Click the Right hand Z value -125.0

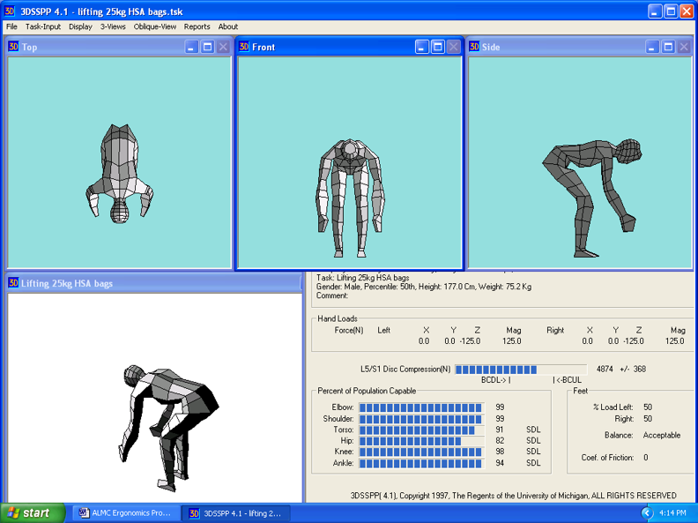(x=634, y=341)
